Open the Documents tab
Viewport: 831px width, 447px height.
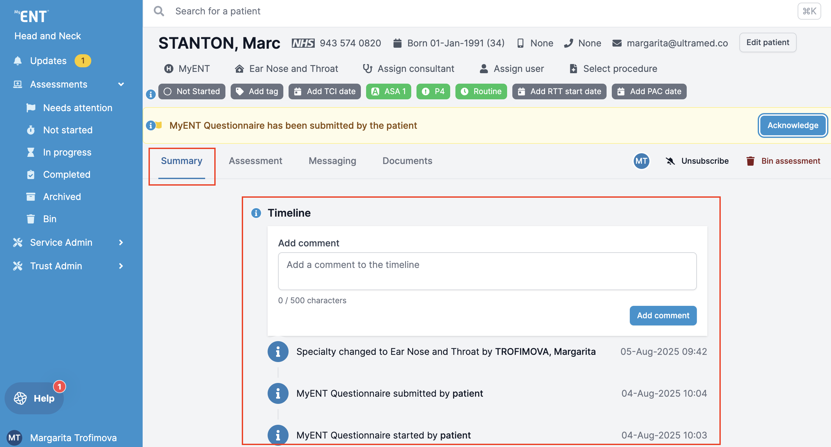tap(407, 161)
